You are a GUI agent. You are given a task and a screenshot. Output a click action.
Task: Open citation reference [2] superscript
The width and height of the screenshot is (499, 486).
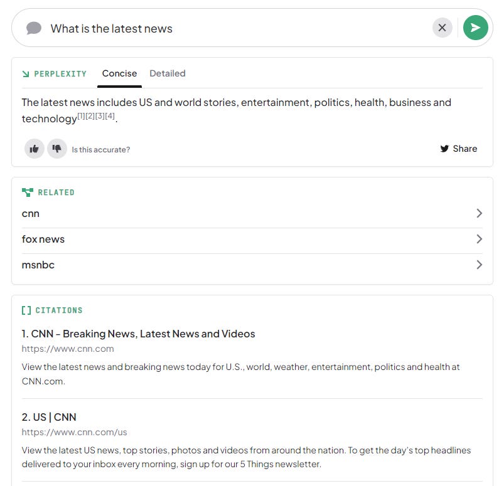(90, 116)
